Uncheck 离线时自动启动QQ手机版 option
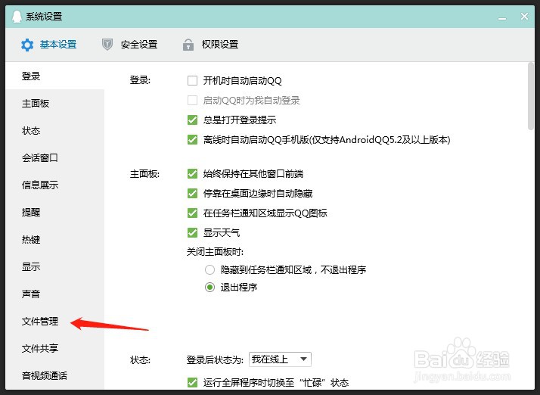Screen dimensions: 540x395 point(192,139)
